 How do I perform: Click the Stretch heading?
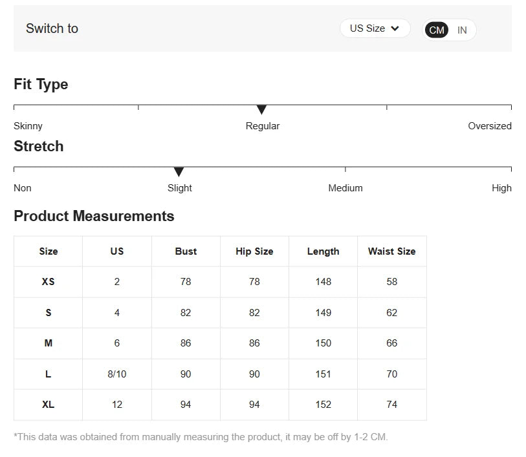(39, 147)
